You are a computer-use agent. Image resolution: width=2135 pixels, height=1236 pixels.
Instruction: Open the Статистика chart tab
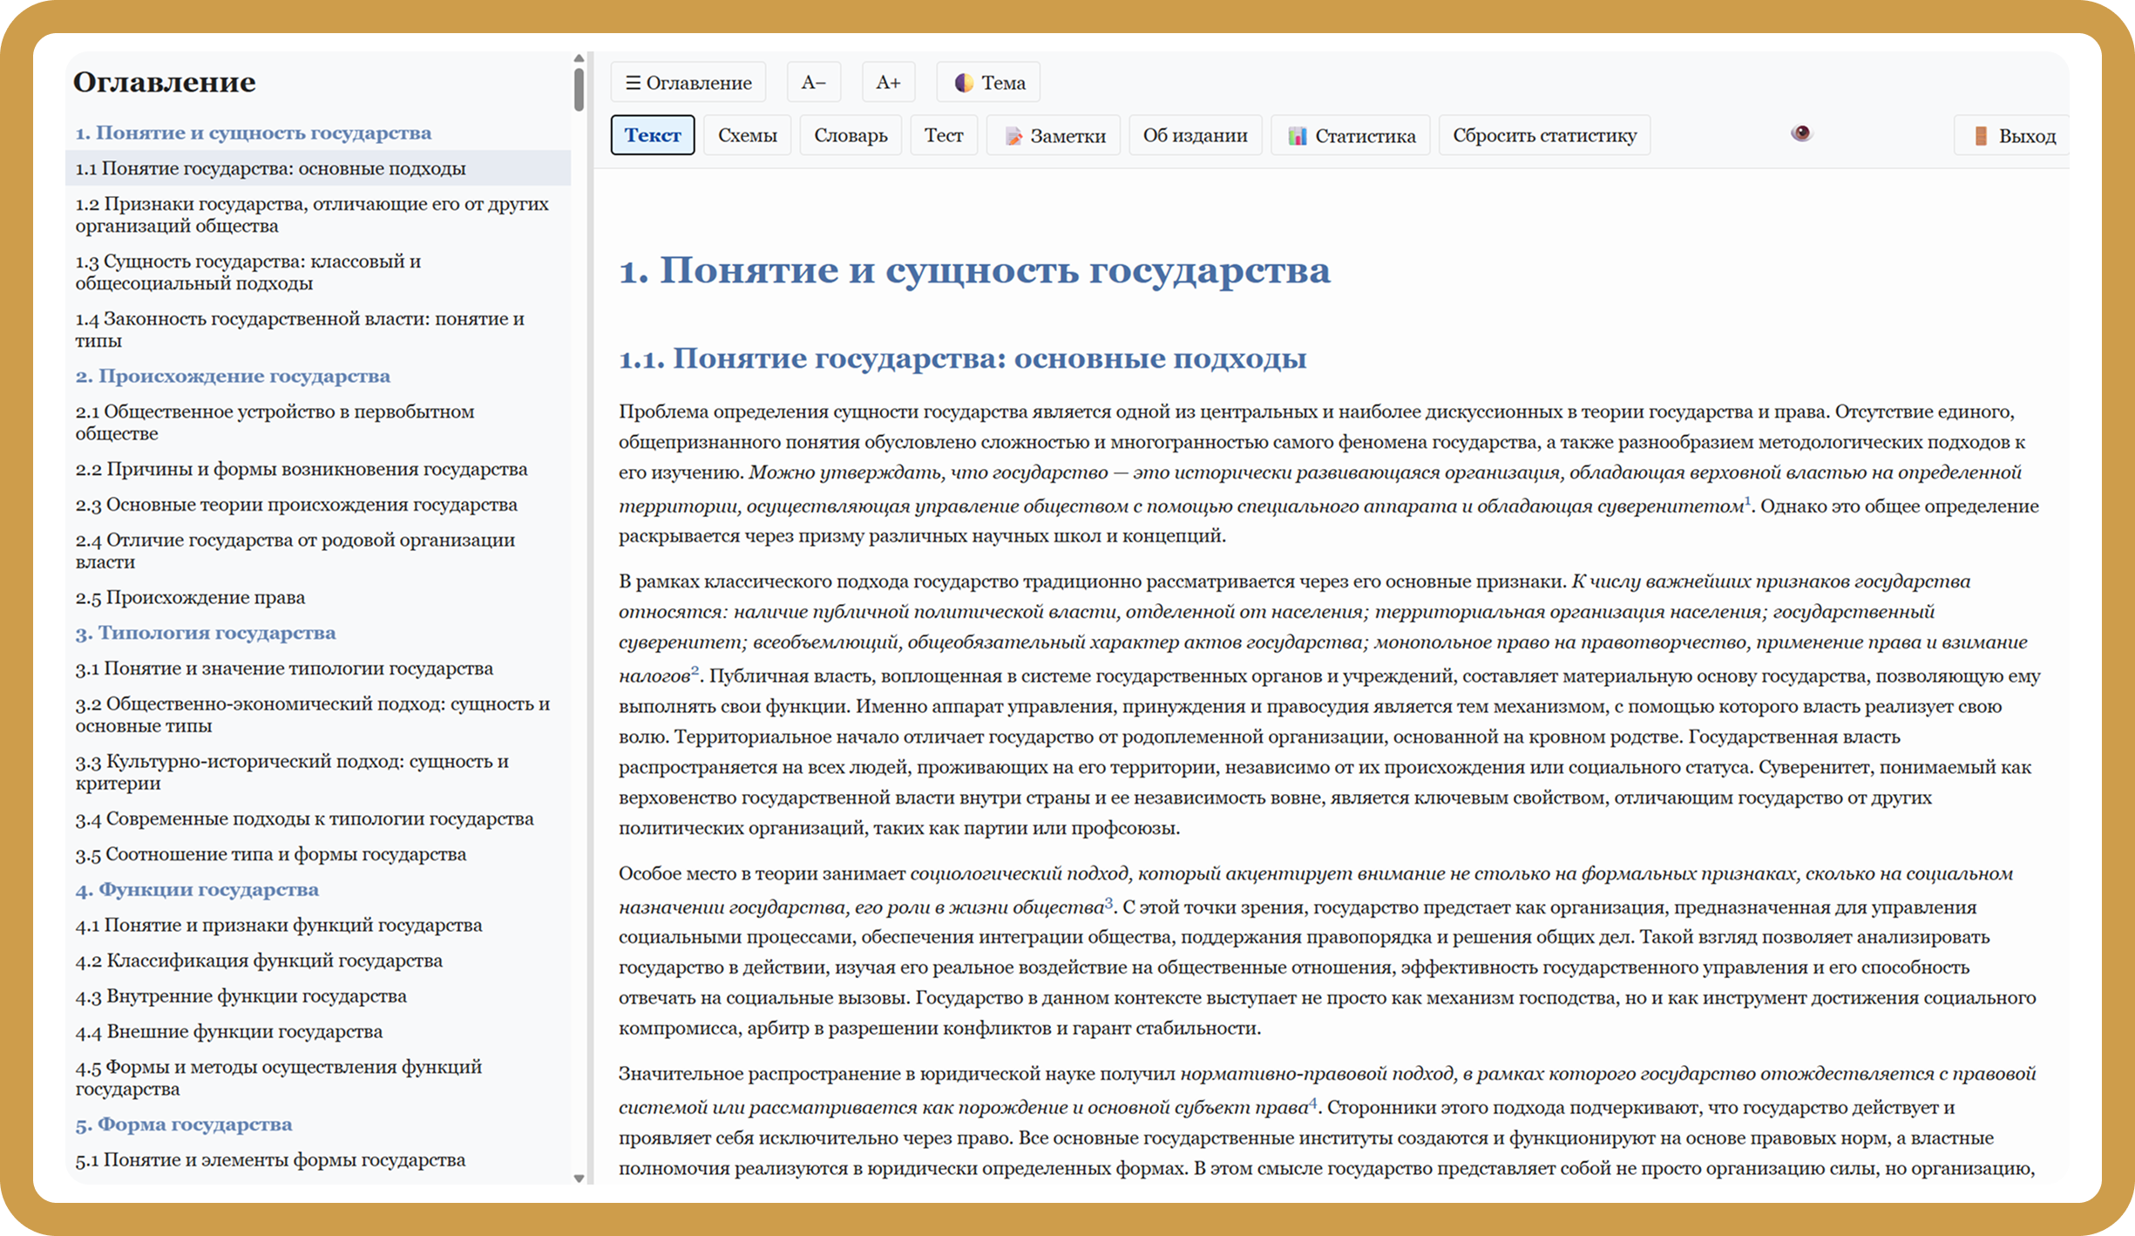click(x=1351, y=136)
